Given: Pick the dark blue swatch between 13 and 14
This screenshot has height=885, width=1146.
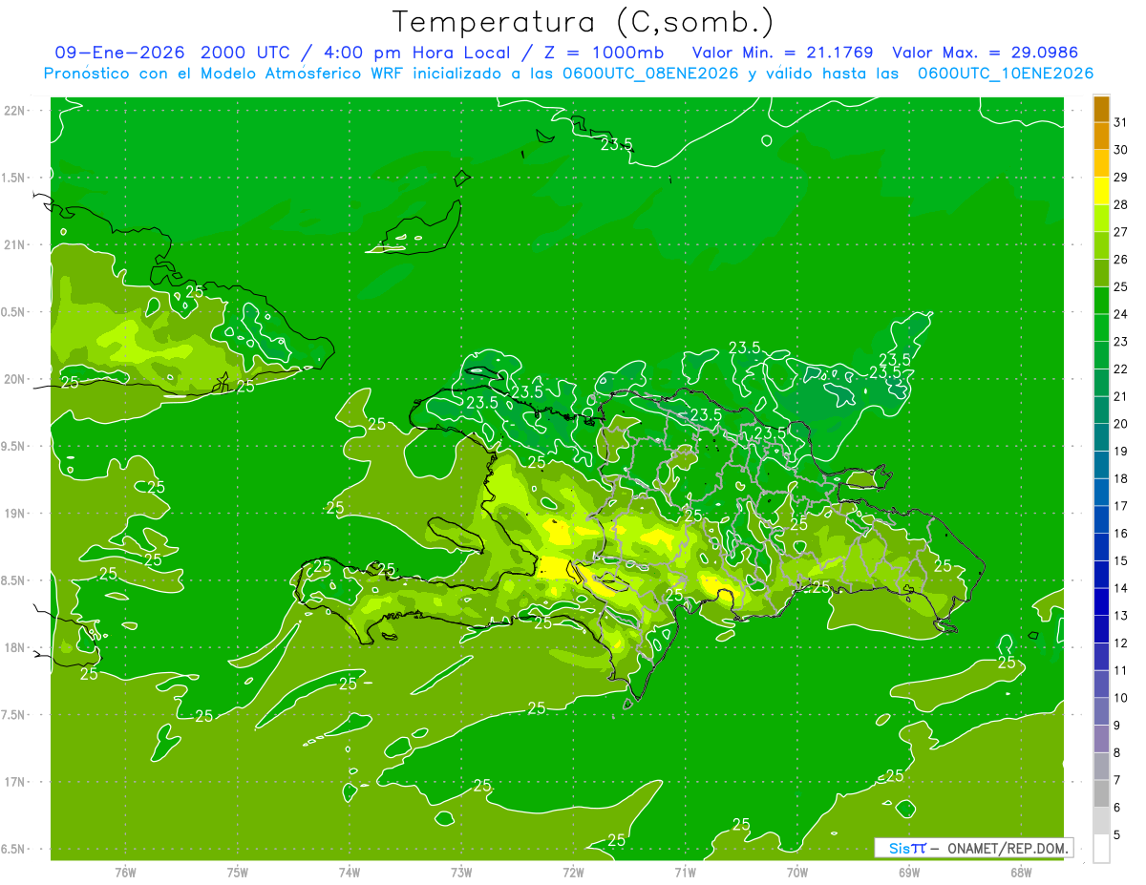Looking at the screenshot, I should click(1101, 601).
